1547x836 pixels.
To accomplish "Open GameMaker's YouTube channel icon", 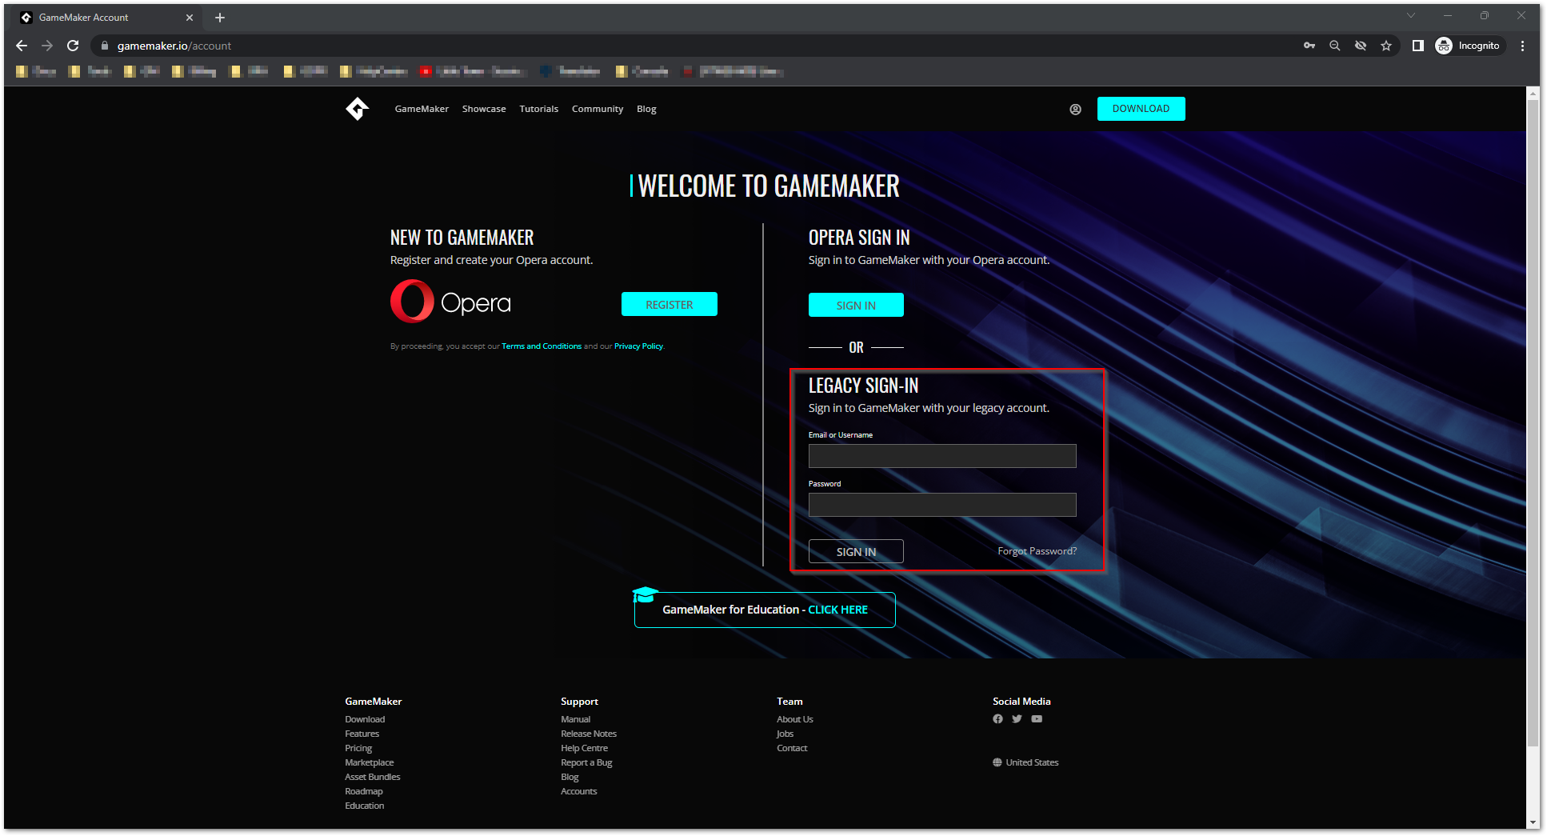I will 1037,719.
